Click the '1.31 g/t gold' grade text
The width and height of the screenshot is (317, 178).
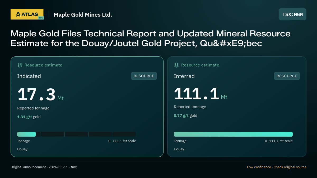29,117
